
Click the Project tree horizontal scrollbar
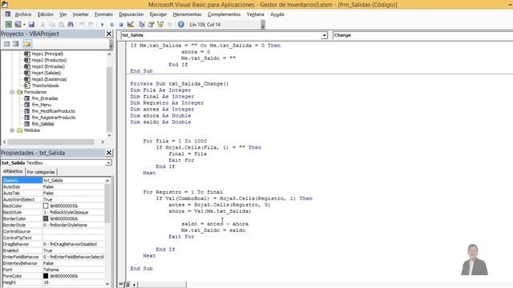click(x=51, y=142)
